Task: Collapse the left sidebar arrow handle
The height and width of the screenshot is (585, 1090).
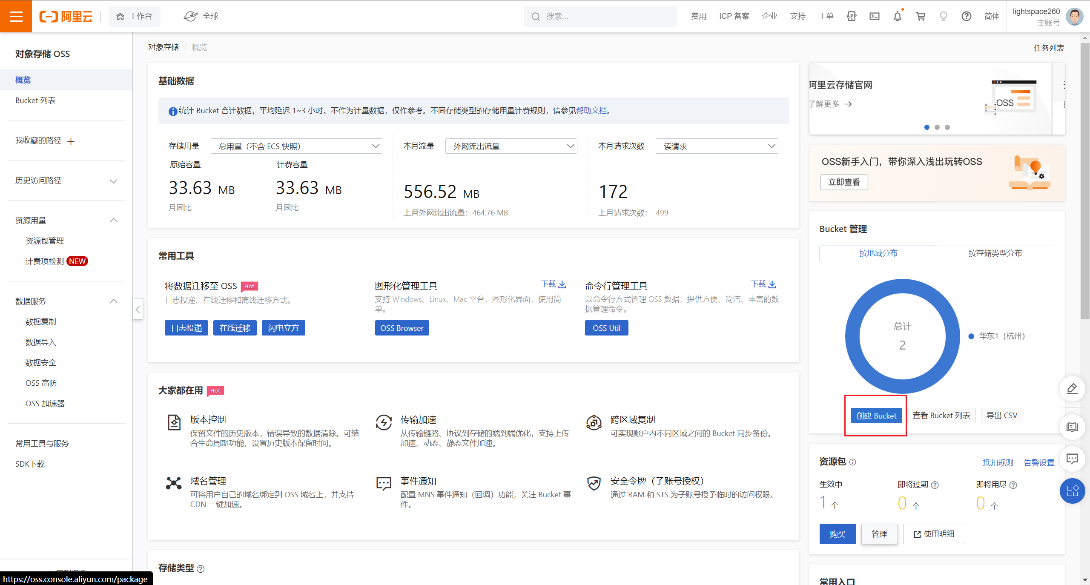Action: (138, 309)
